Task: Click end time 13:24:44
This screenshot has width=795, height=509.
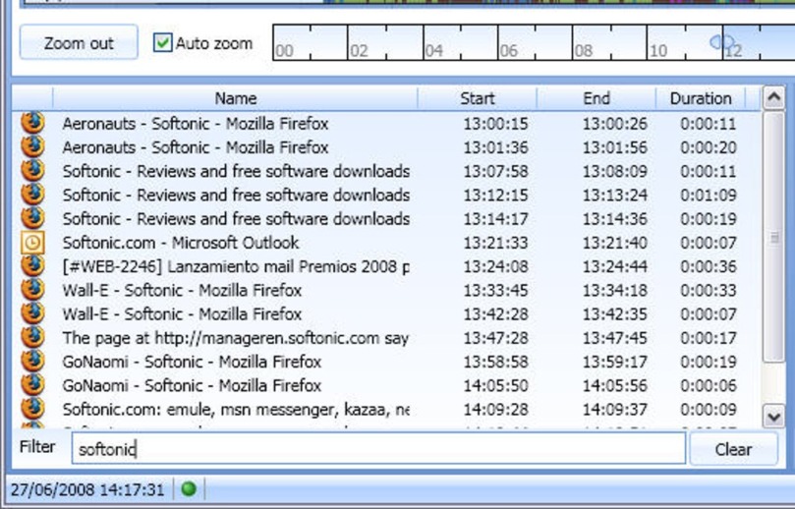Action: pyautogui.click(x=614, y=266)
